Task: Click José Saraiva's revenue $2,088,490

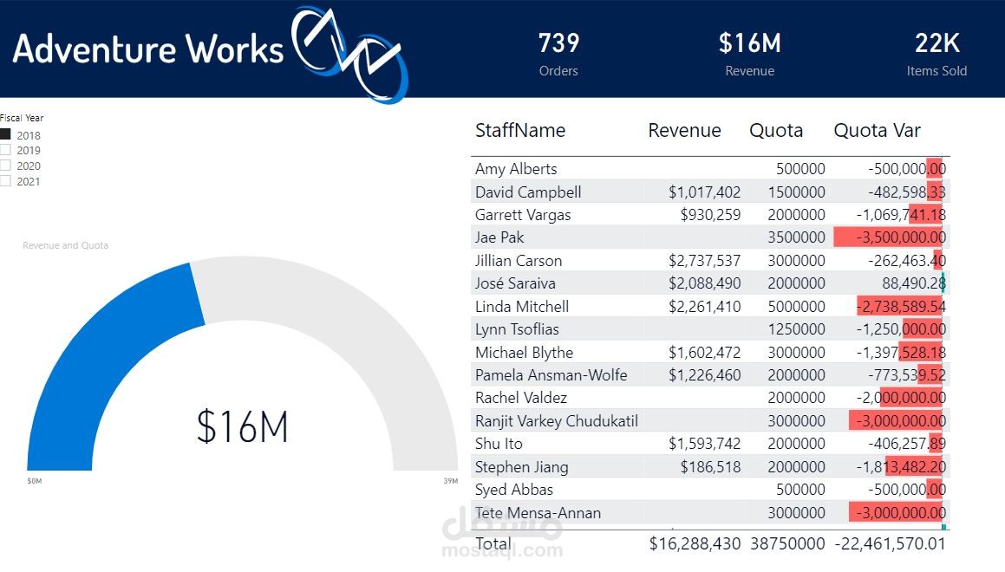Action: pos(704,283)
